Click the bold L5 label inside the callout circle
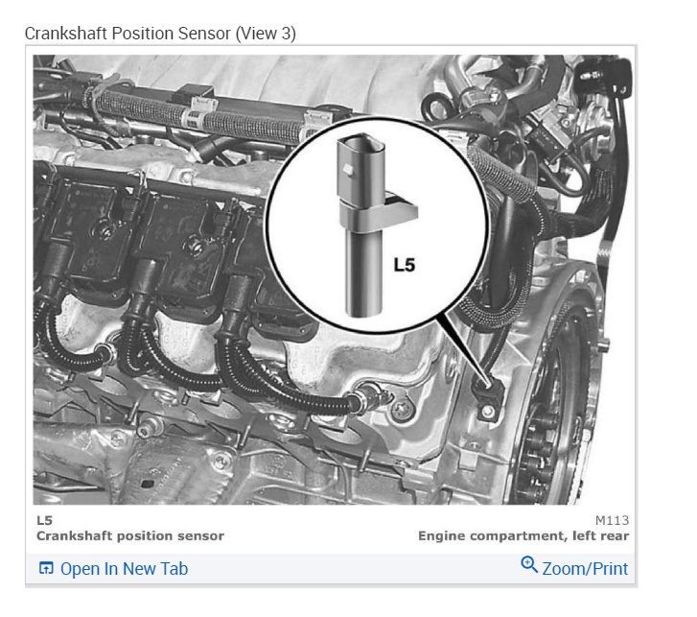 pos(404,265)
